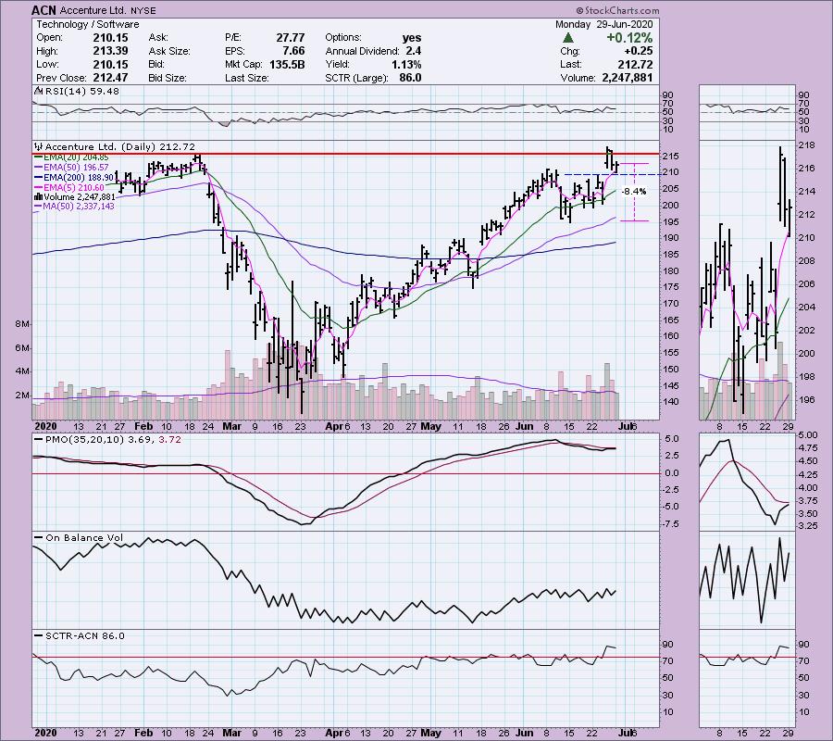Click the Last price 212.72
This screenshot has height=741, width=833.
tap(635, 64)
